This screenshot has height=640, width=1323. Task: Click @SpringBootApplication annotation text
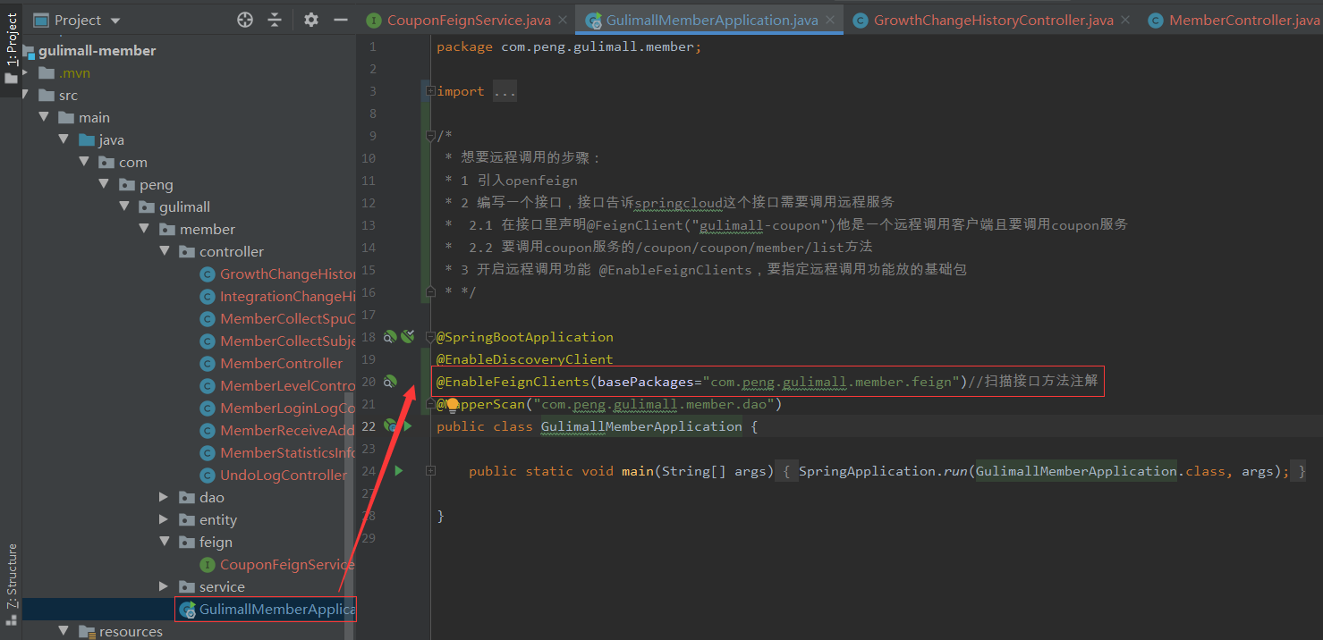[525, 337]
